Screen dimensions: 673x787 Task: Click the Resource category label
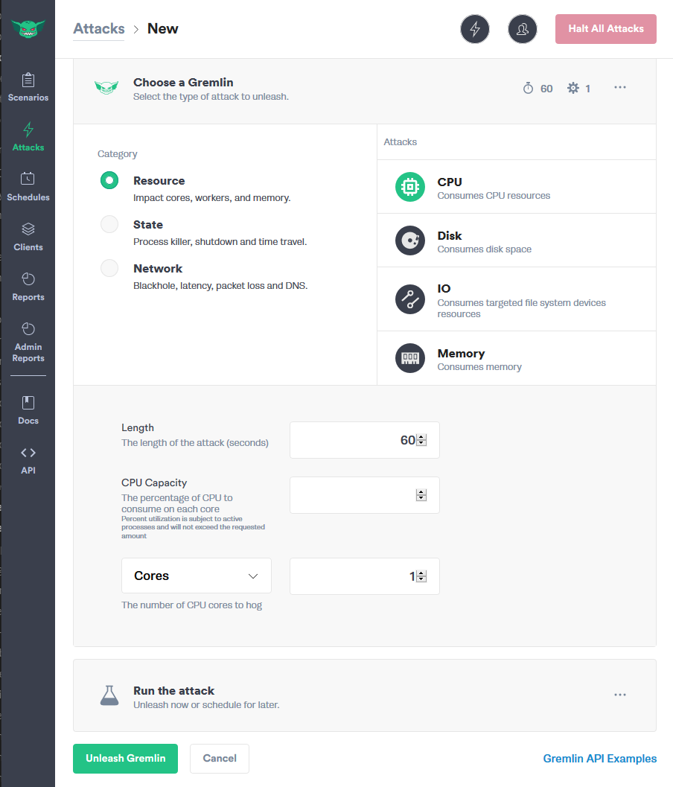[159, 181]
